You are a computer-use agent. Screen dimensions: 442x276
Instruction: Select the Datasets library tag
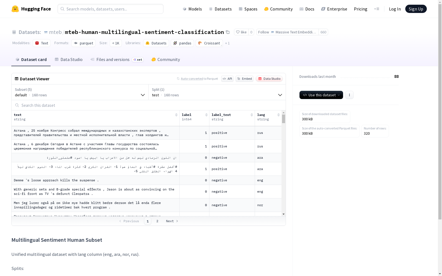156,43
